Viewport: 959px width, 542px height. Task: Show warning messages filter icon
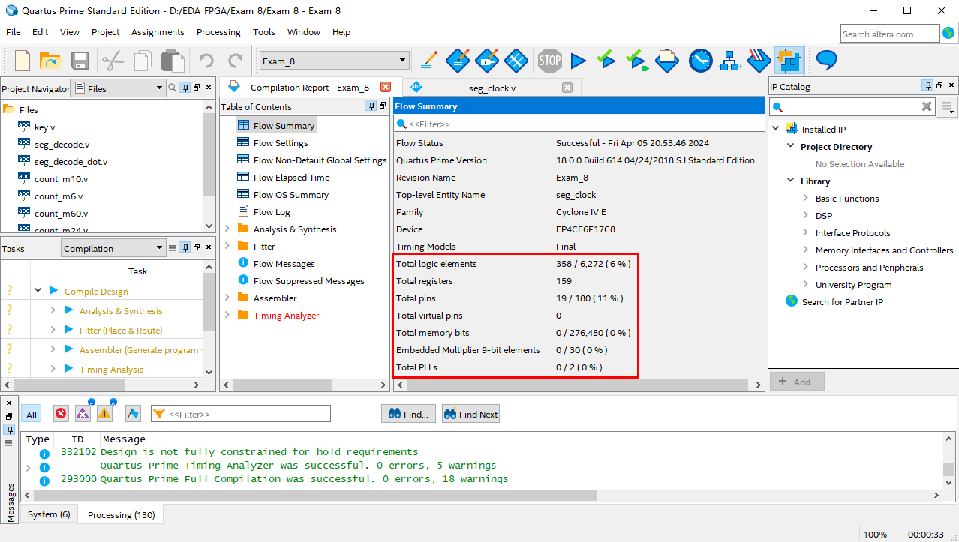click(104, 414)
